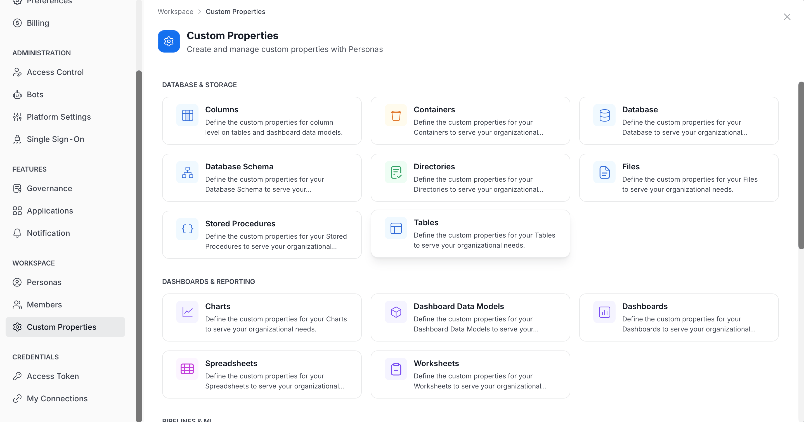Click the Members people icon
The image size is (804, 422).
[x=17, y=305]
